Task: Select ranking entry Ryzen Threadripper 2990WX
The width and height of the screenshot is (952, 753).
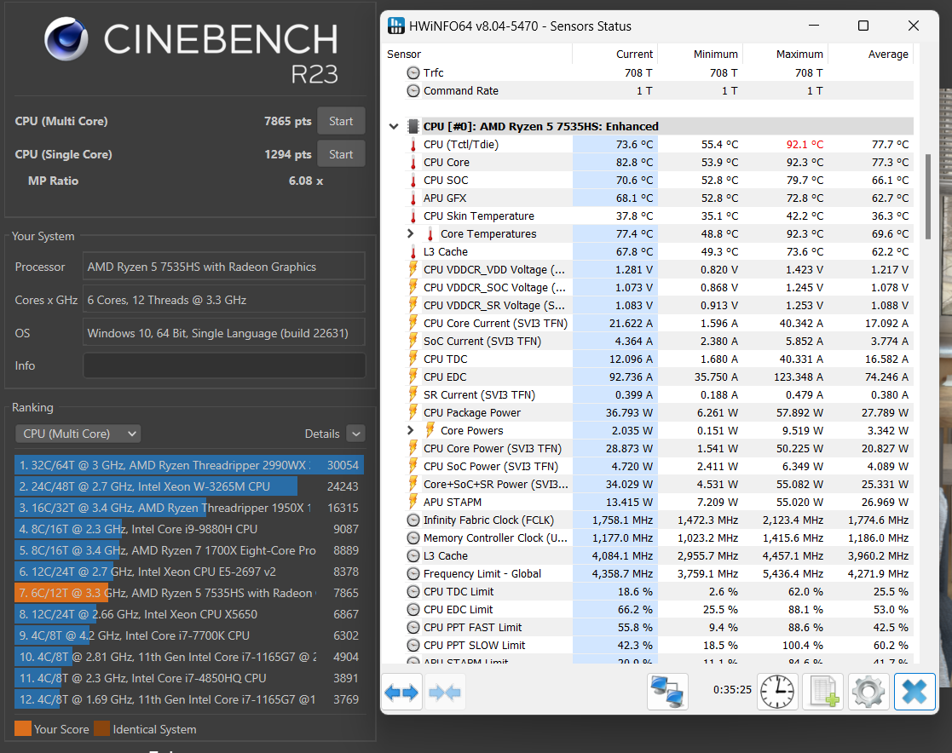Action: [189, 465]
